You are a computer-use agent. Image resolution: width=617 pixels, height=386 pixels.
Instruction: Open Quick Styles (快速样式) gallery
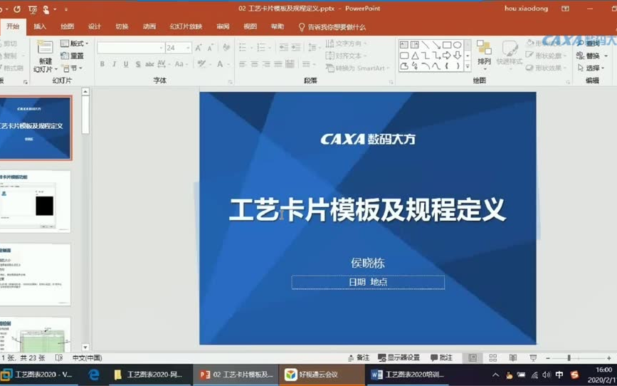tap(510, 54)
